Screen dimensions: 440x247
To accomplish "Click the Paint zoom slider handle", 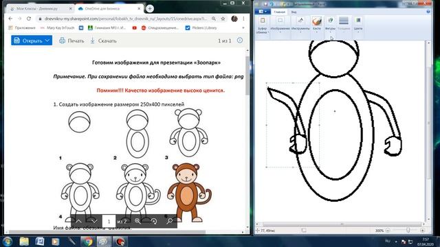I will click(x=408, y=231).
